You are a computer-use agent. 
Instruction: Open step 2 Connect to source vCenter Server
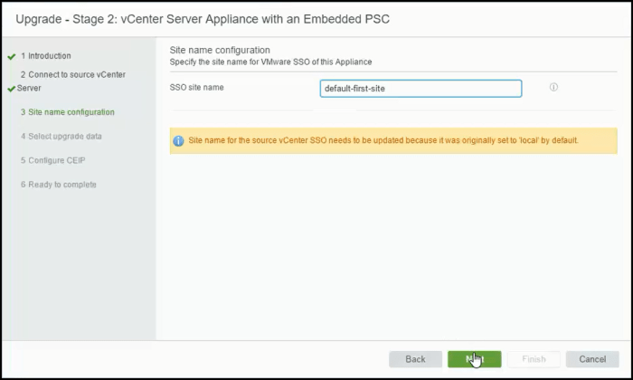point(76,74)
